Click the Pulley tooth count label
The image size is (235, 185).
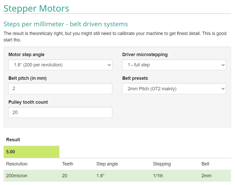tap(28, 102)
